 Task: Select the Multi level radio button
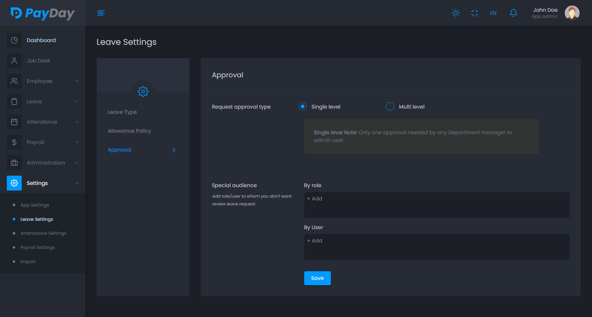[x=390, y=107]
